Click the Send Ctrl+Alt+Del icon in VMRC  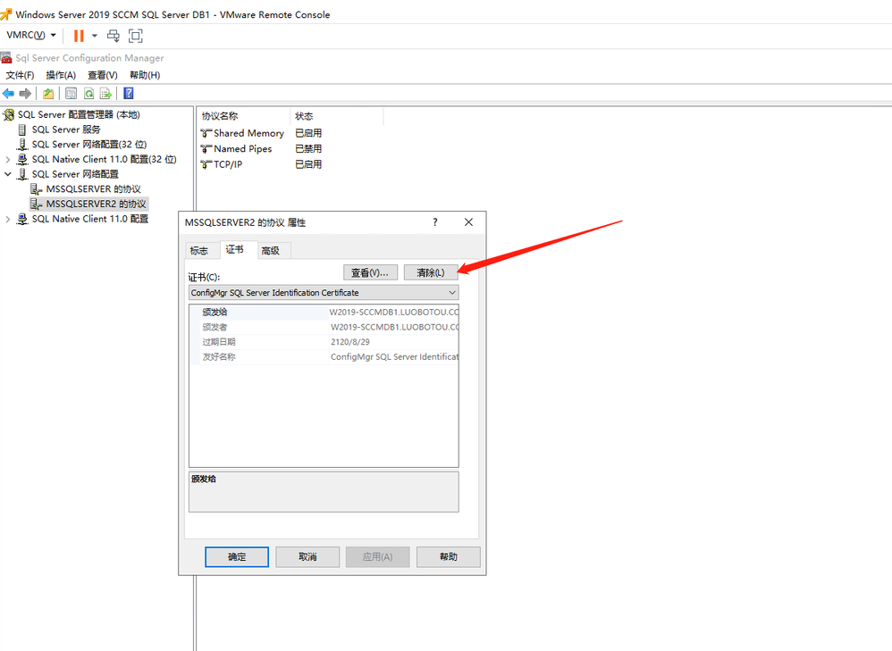point(114,36)
